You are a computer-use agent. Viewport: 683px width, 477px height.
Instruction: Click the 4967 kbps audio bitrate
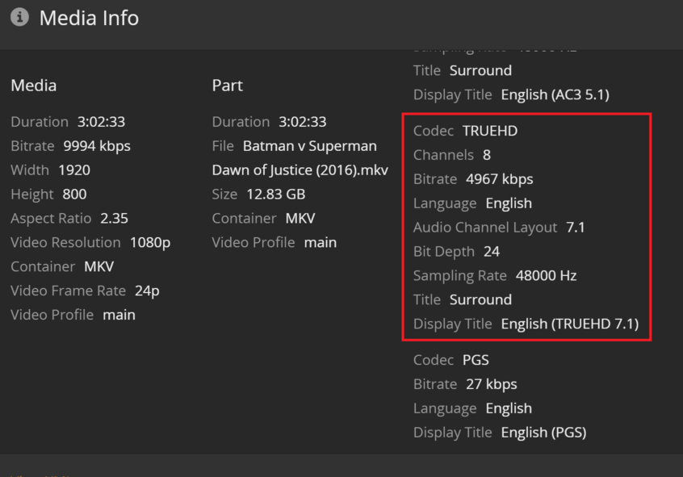500,179
